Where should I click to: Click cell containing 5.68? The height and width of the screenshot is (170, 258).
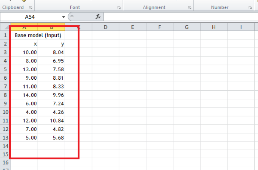(x=52, y=138)
